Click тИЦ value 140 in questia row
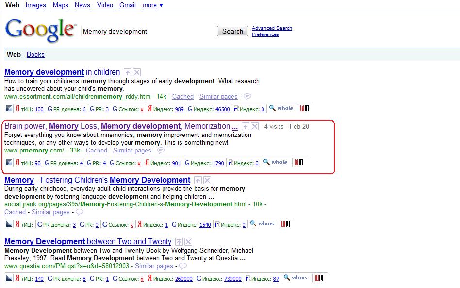The image size is (460, 288). (x=39, y=279)
